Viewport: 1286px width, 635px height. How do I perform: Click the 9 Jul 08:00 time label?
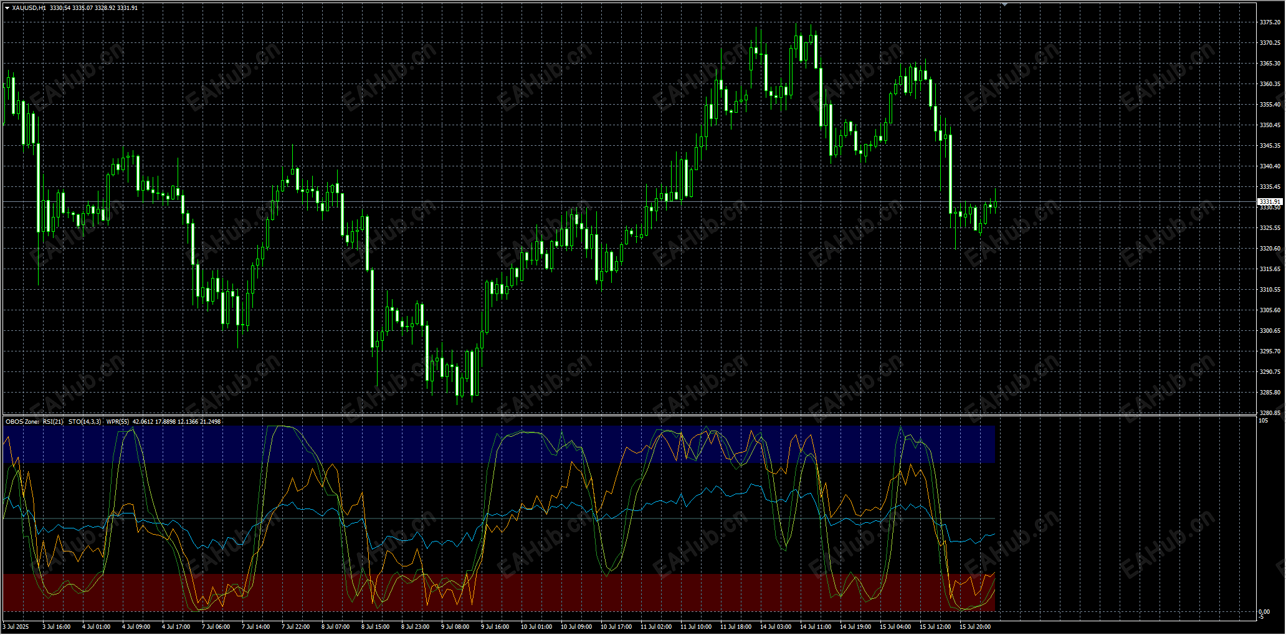(x=455, y=627)
